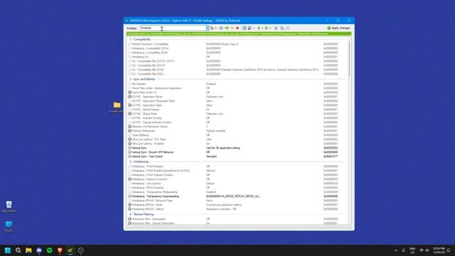Select the Recycle Bin desktop icon
This screenshot has height=256, width=455.
pyautogui.click(x=9, y=207)
